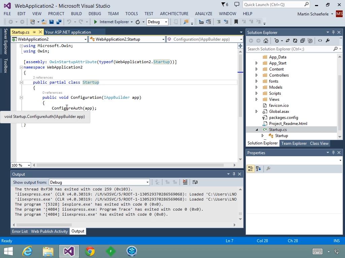The width and height of the screenshot is (345, 258).
Task: Expand the Controllers folder
Action: 256,75
